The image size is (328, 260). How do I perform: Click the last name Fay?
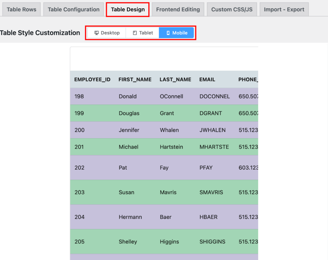coord(164,168)
